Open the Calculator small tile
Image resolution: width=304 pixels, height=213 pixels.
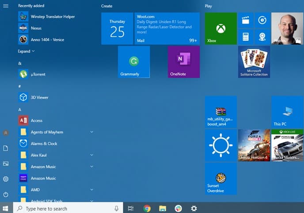coord(246,37)
